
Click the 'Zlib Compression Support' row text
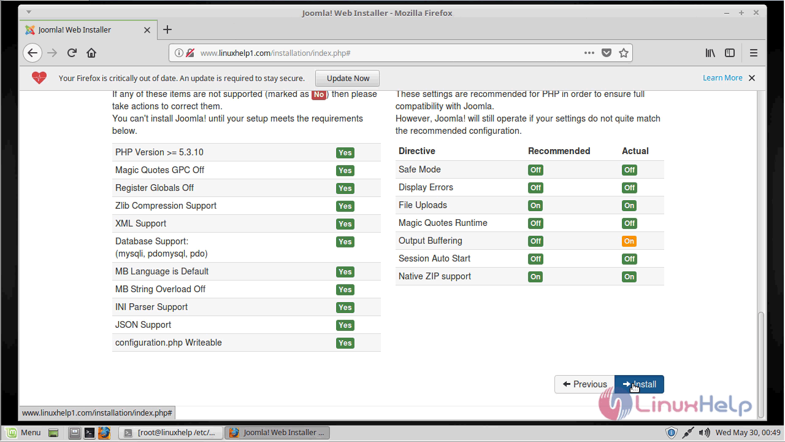(x=166, y=206)
